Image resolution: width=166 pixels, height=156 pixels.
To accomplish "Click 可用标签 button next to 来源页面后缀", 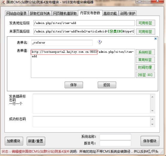I will point(145,31).
